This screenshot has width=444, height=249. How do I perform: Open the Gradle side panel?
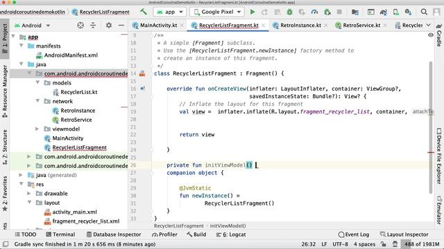coord(438,35)
